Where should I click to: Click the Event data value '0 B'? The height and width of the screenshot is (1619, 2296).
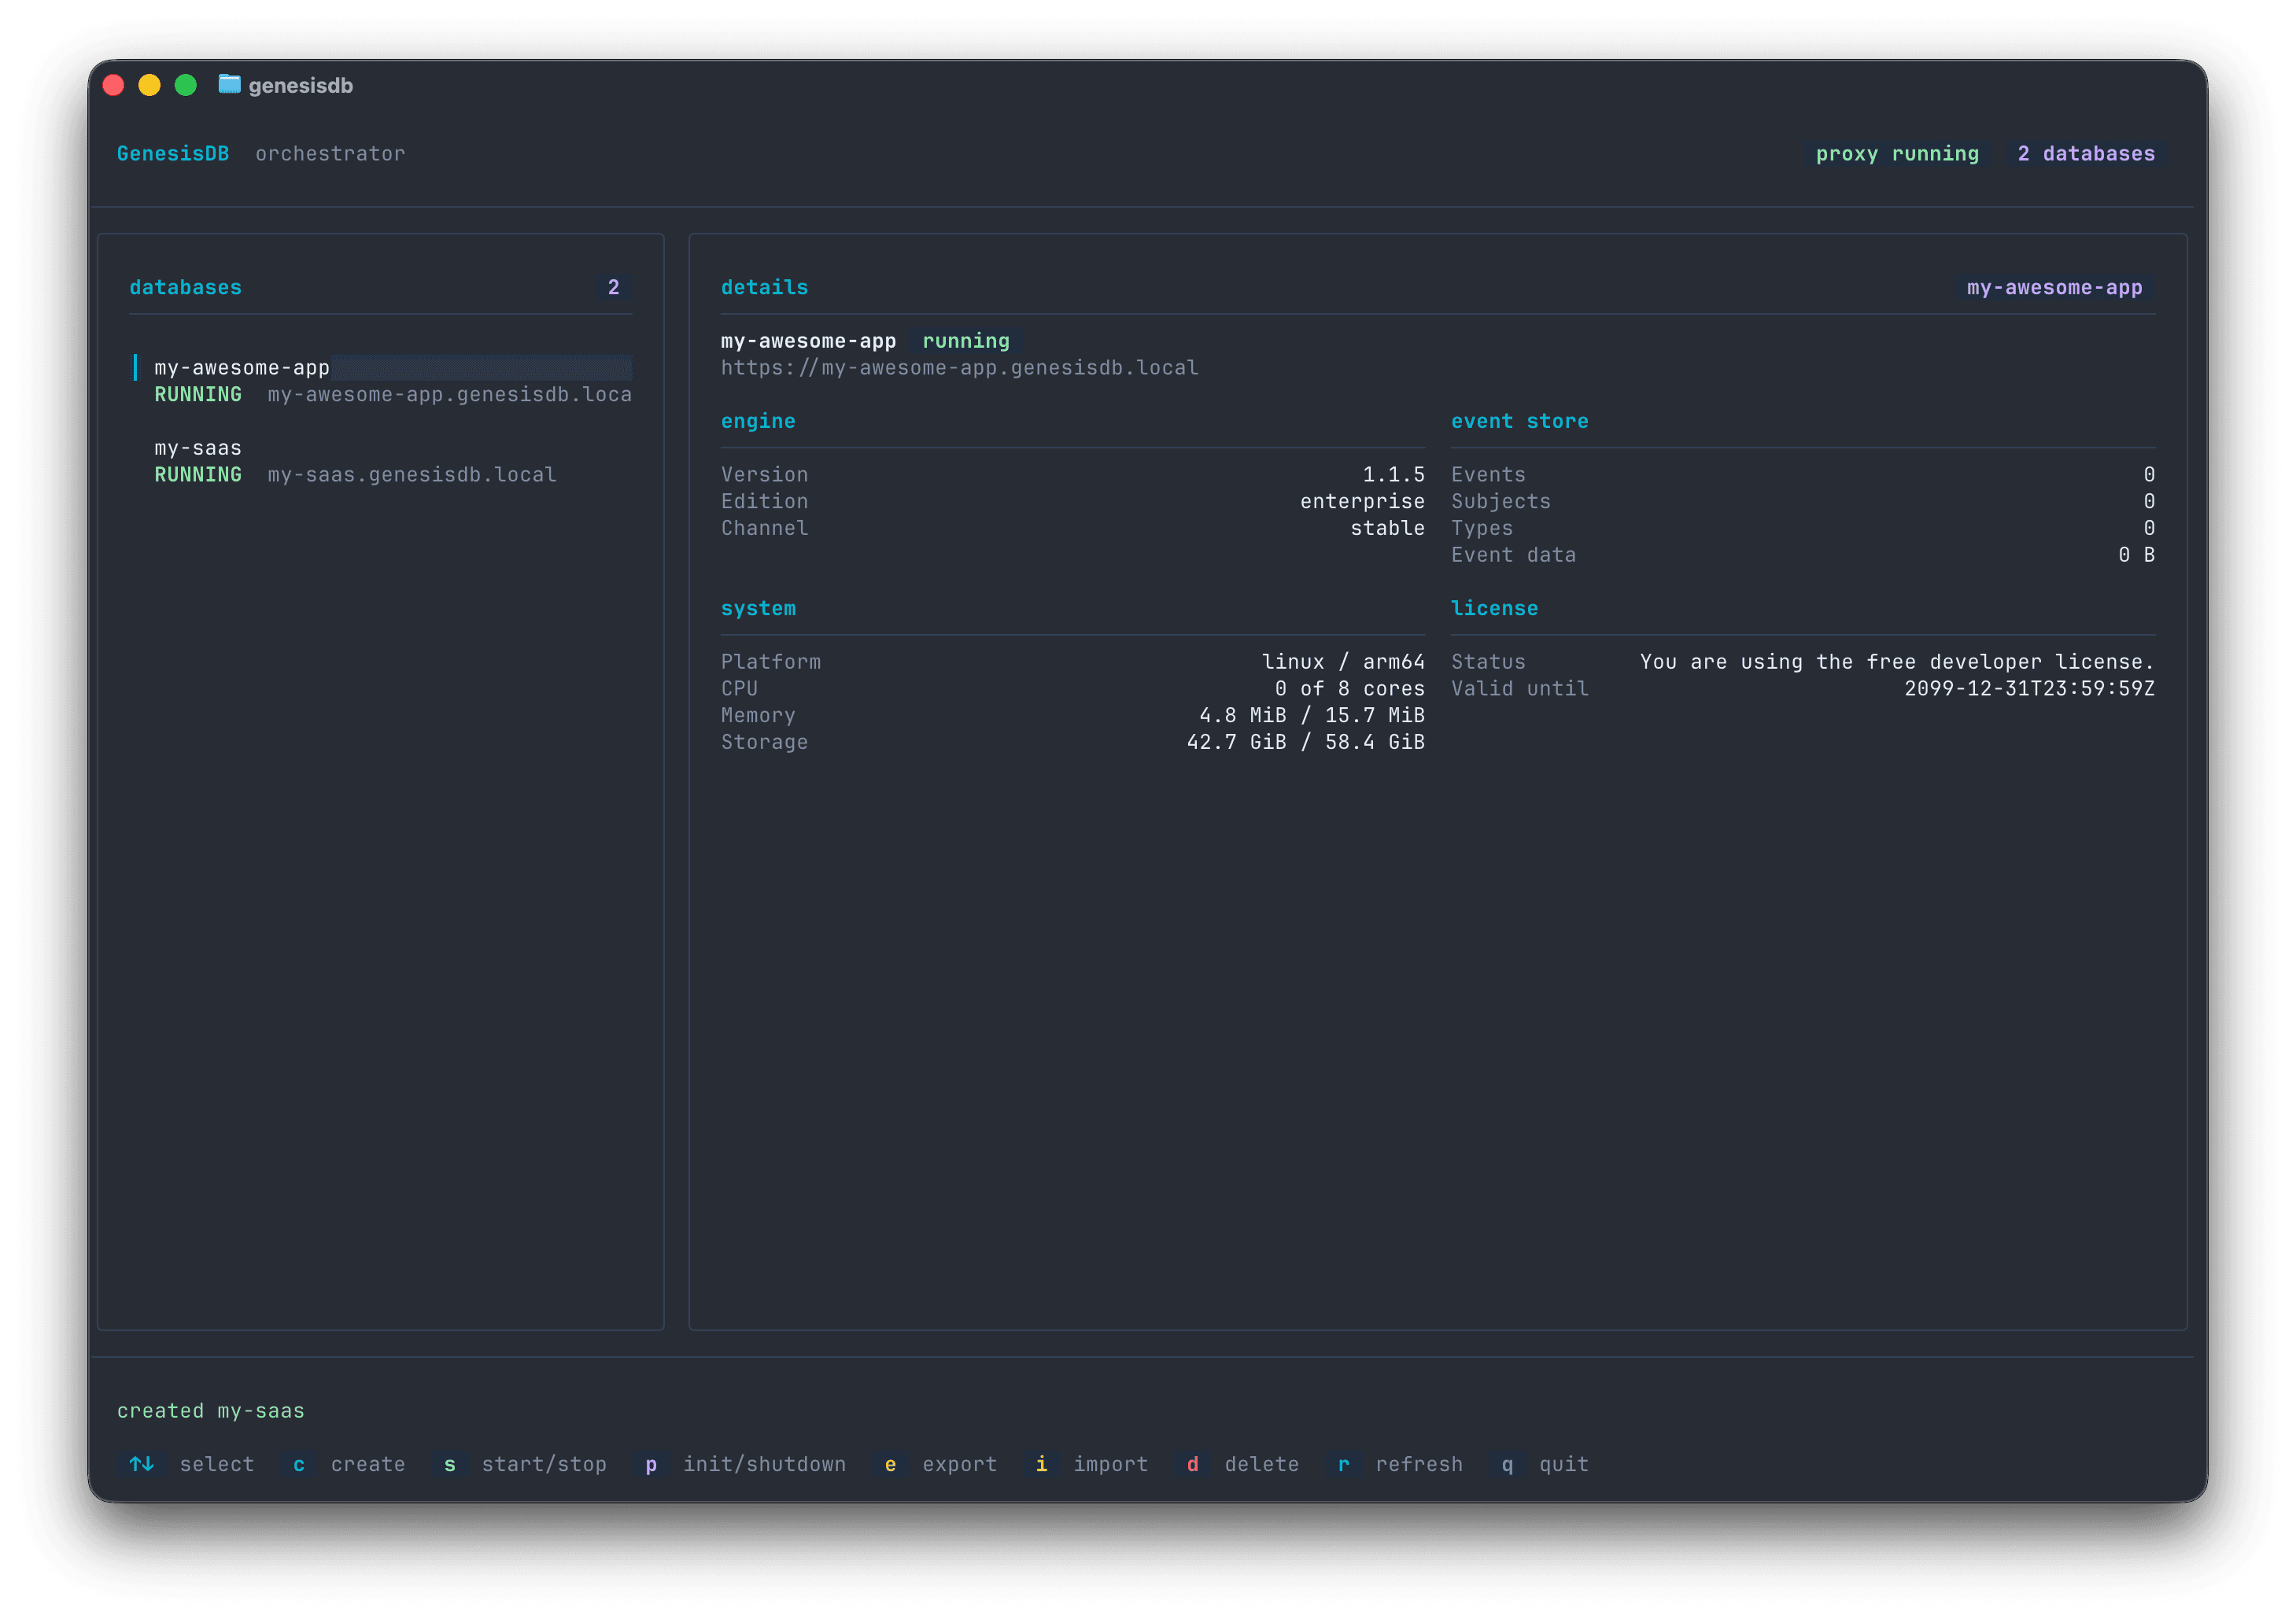point(2136,555)
